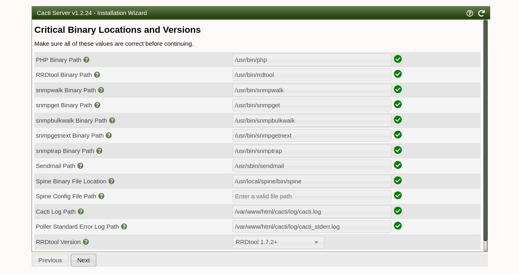Click help icon beside RRDtool Binary Path
The height and width of the screenshot is (274, 519).
pyautogui.click(x=97, y=75)
